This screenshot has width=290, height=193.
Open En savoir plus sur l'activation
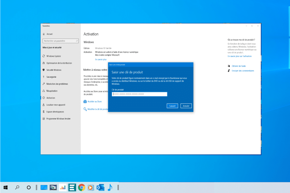pos(239,56)
